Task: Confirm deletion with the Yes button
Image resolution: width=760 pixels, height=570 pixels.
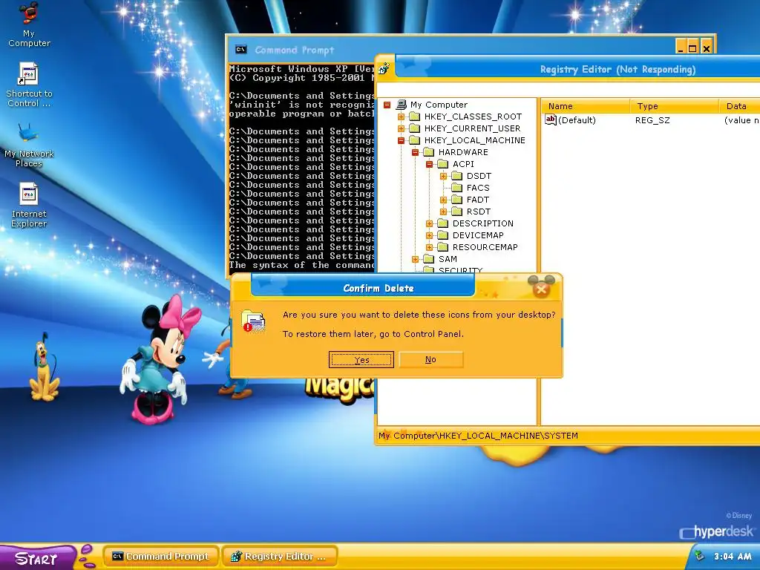Action: tap(361, 360)
